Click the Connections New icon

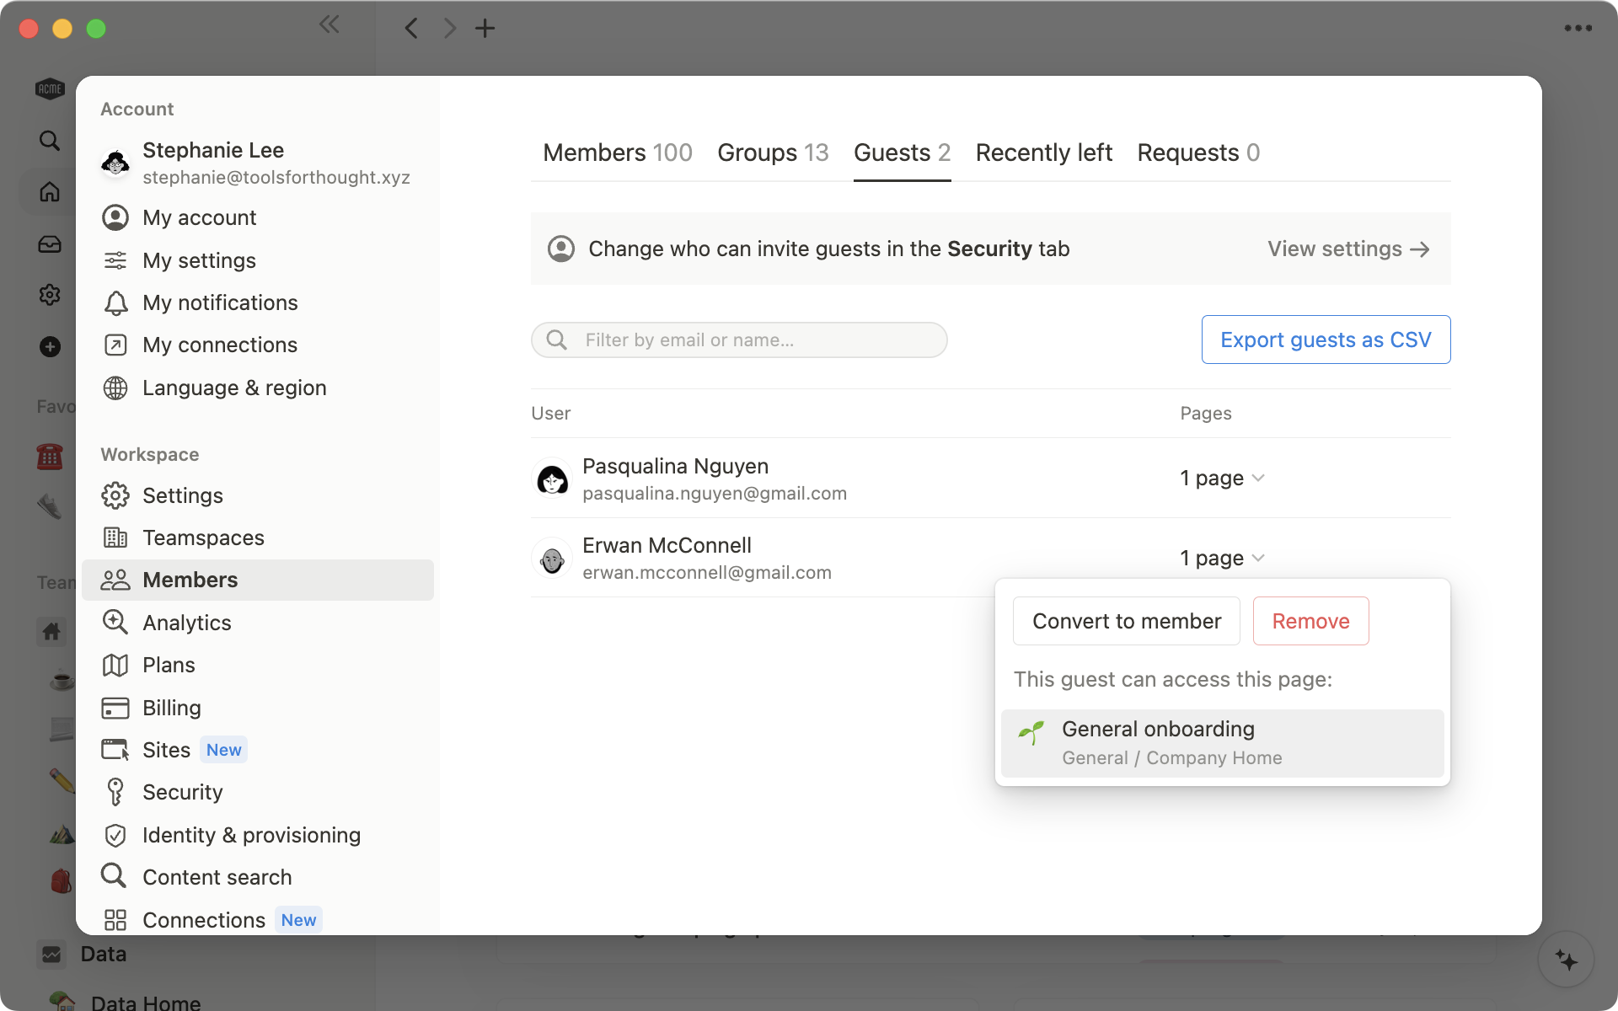113,919
